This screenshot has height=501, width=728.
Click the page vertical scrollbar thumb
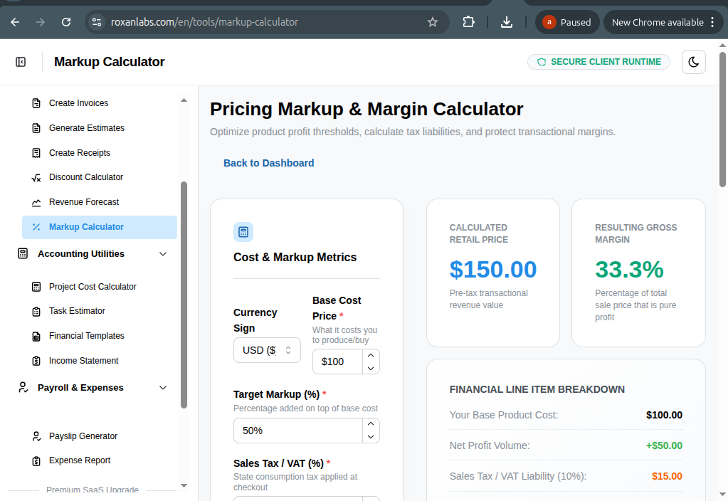[722, 120]
